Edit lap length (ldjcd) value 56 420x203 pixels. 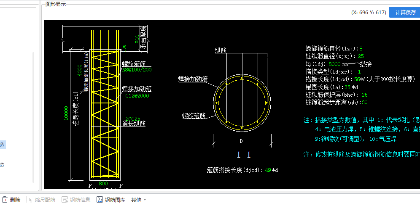coord(357,79)
